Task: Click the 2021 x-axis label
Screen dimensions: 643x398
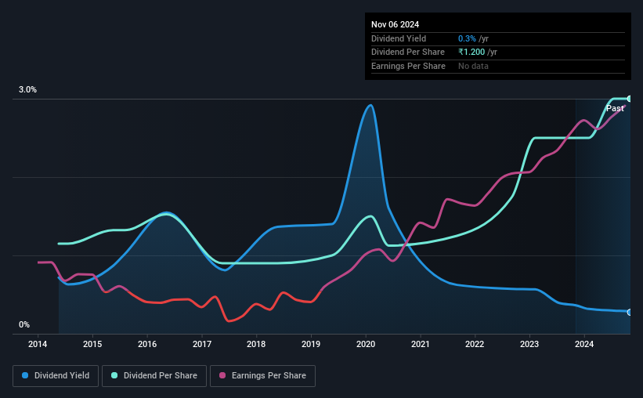Action: coord(421,344)
